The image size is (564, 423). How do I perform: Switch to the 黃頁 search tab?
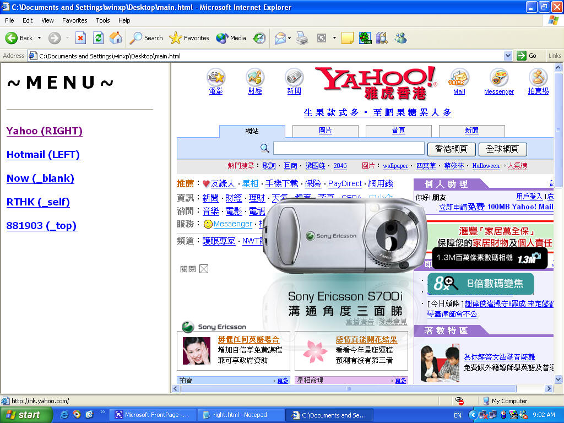399,131
